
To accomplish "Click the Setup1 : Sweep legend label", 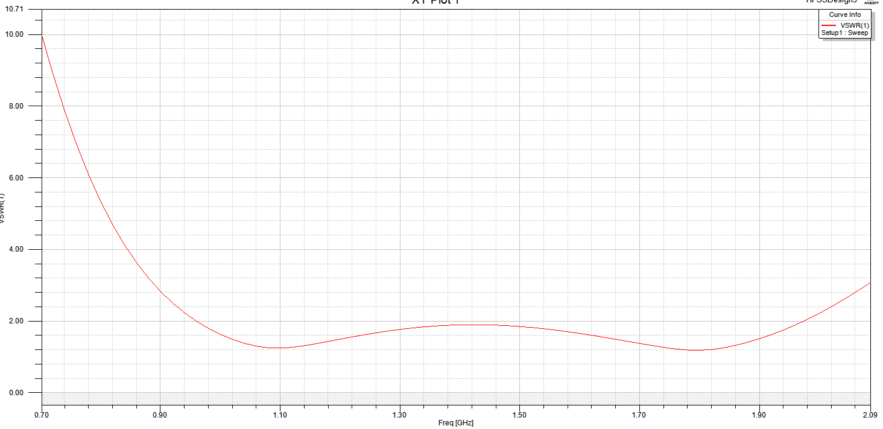I will pos(844,33).
